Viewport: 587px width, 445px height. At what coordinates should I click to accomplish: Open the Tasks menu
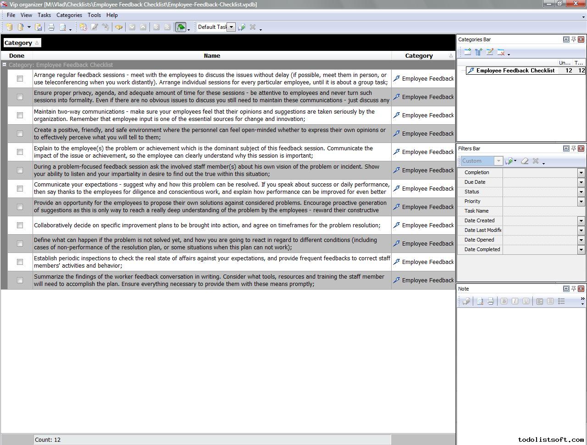click(44, 15)
